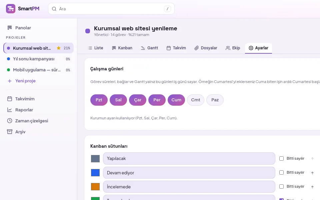
Task: Open the Dosyalar tab
Action: tap(206, 48)
